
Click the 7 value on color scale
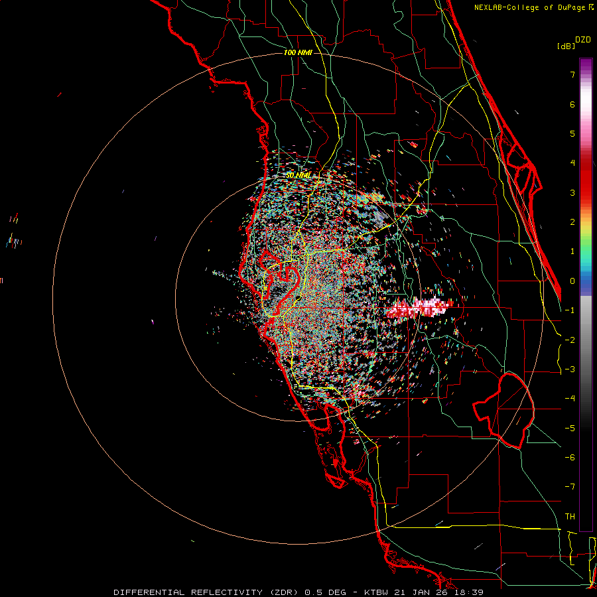(x=572, y=74)
